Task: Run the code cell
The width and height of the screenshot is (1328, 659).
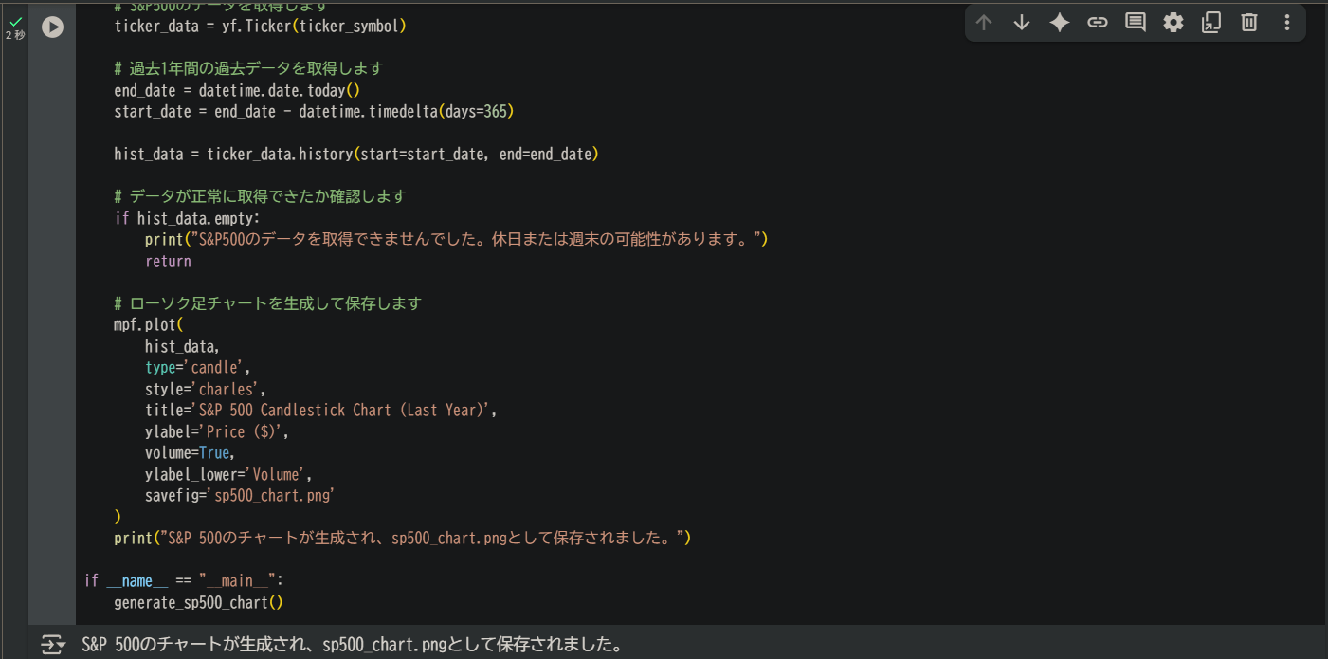Action: [x=52, y=27]
